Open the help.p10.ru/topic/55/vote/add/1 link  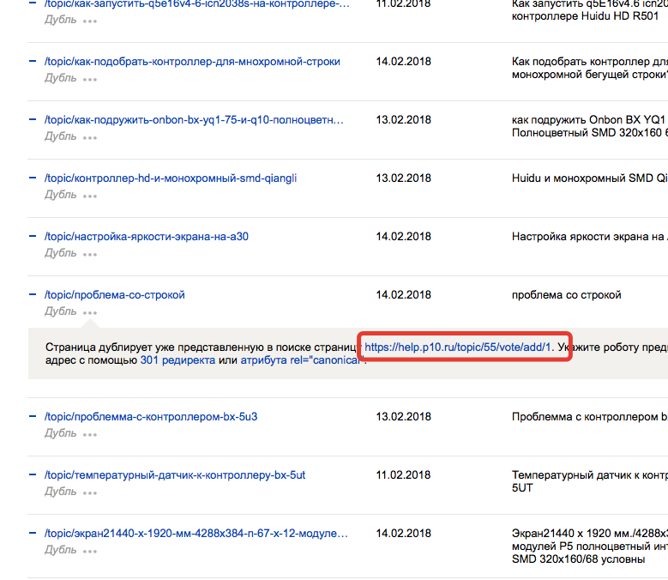pos(457,348)
